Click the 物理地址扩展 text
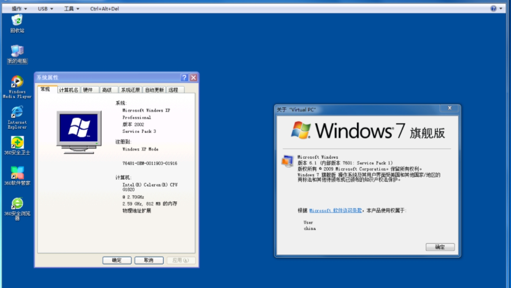Screen dimensions: 511x288 137,211
